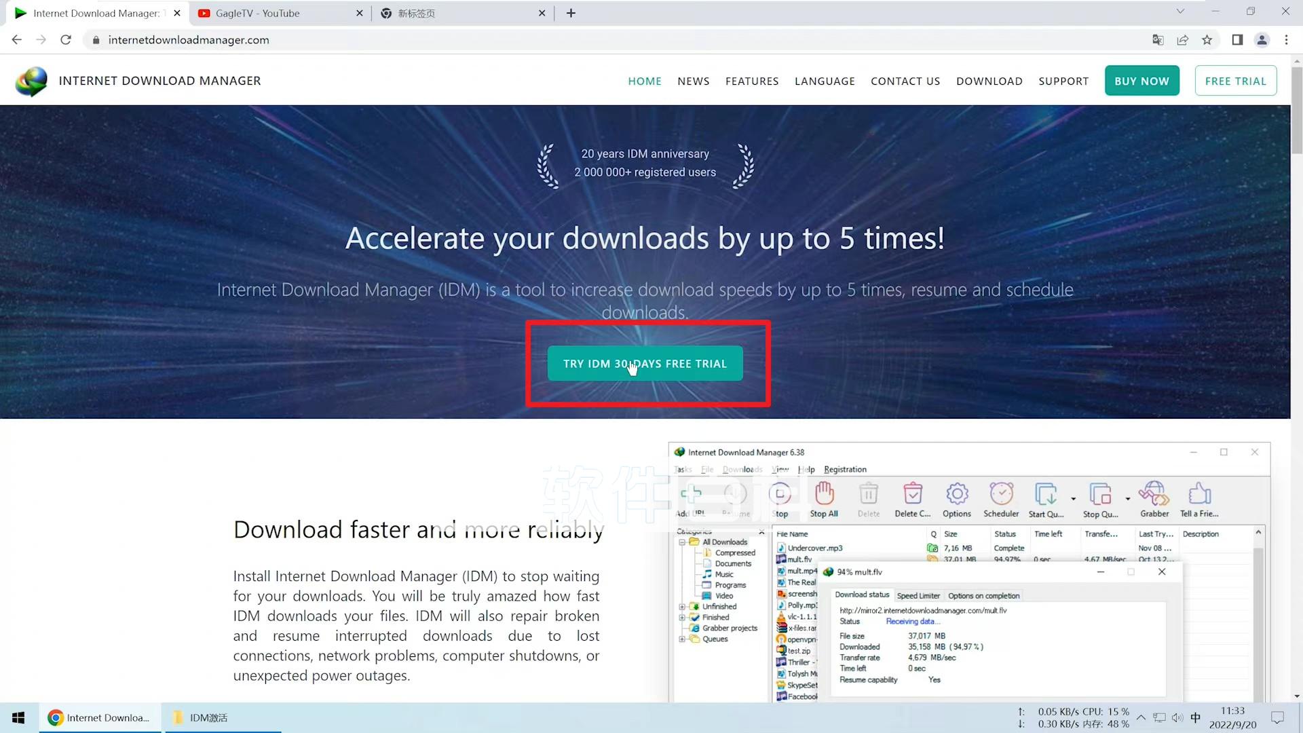This screenshot has width=1303, height=733.
Task: Bookmark this page with star icon
Action: 1207,40
